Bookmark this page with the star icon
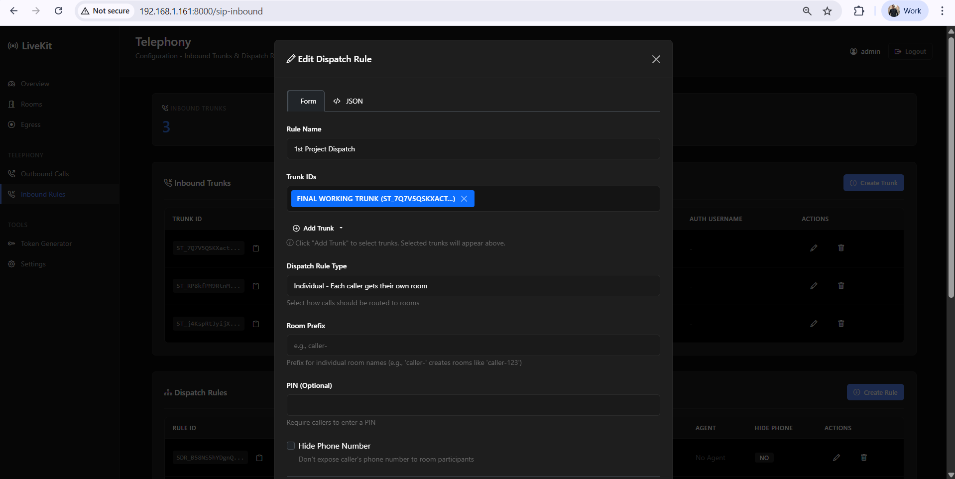Viewport: 955px width, 479px height. pos(828,11)
